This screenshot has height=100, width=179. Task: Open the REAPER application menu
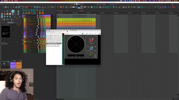[6, 1]
